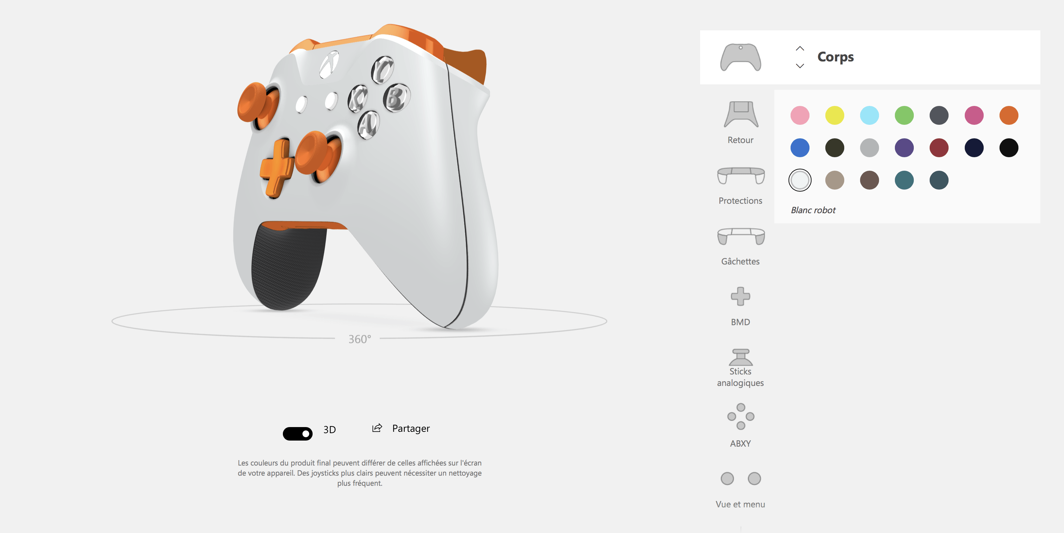The width and height of the screenshot is (1064, 533).
Task: Select the Blanc robot color swatch
Action: 800,179
